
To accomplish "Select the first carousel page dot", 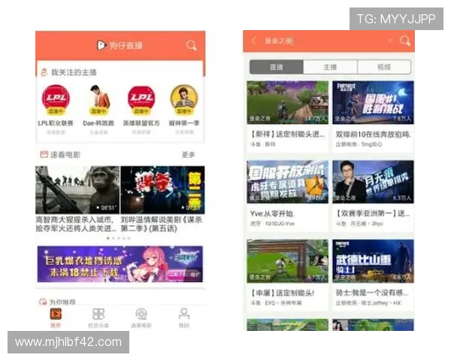I will 108,238.
